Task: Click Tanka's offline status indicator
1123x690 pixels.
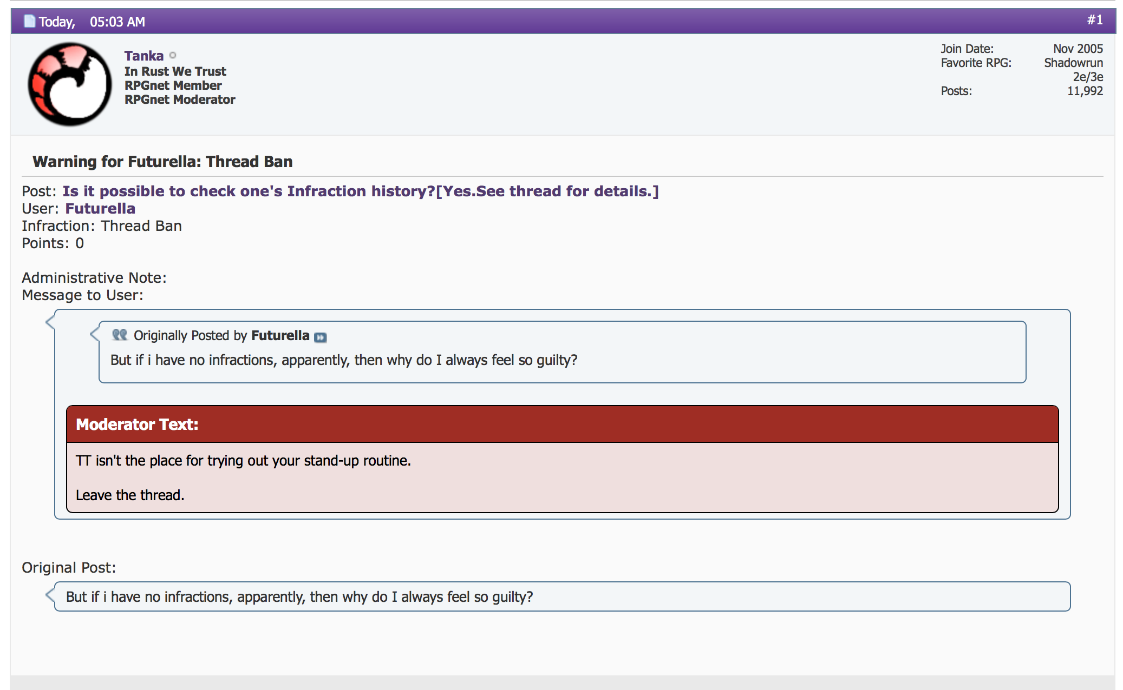Action: click(173, 55)
